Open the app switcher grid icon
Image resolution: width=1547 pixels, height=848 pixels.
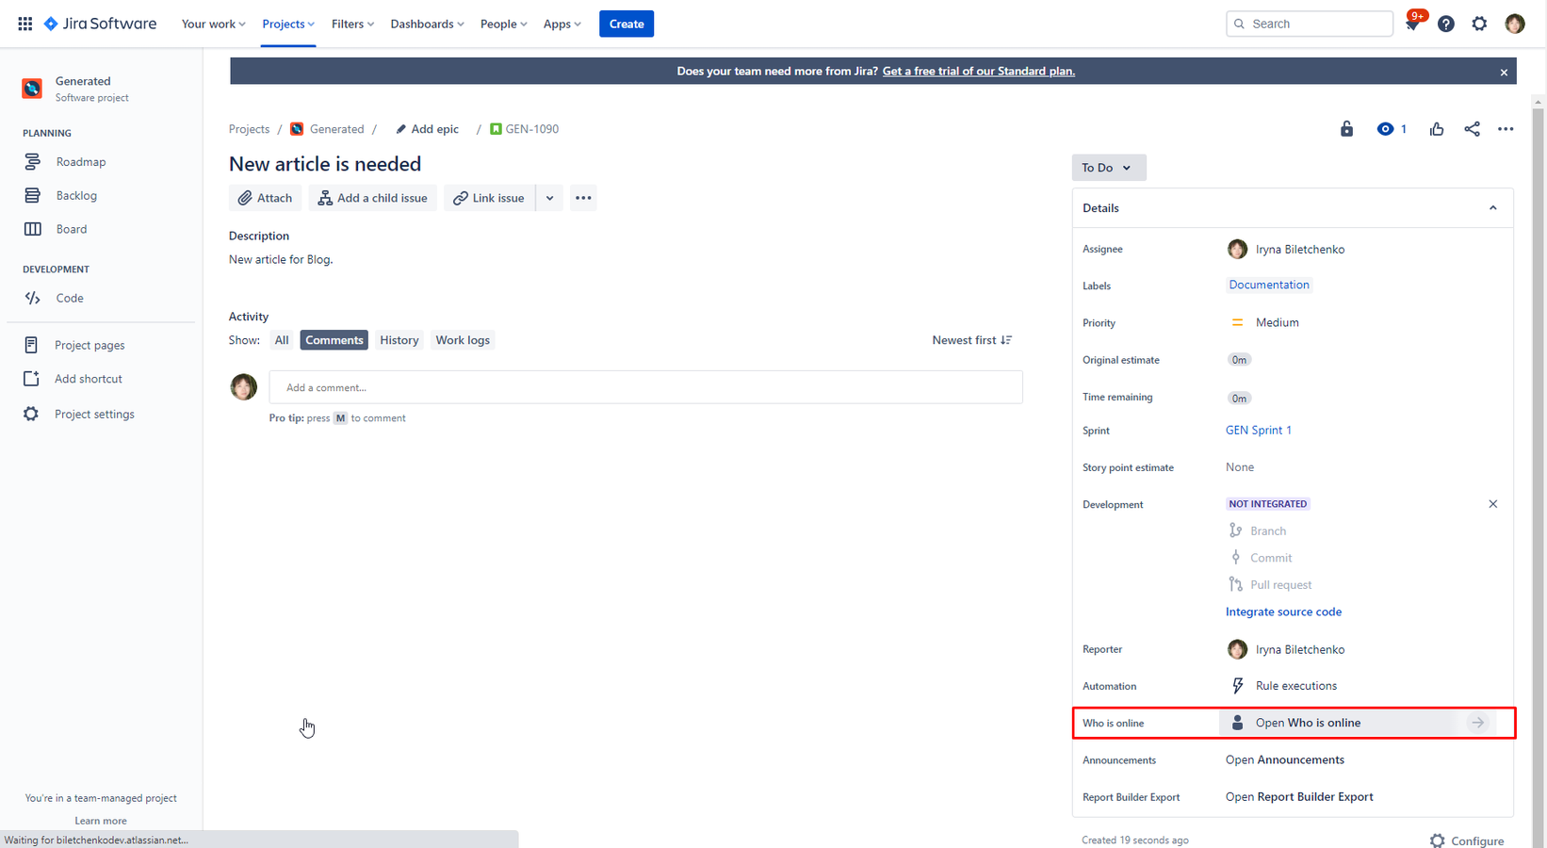click(x=25, y=24)
